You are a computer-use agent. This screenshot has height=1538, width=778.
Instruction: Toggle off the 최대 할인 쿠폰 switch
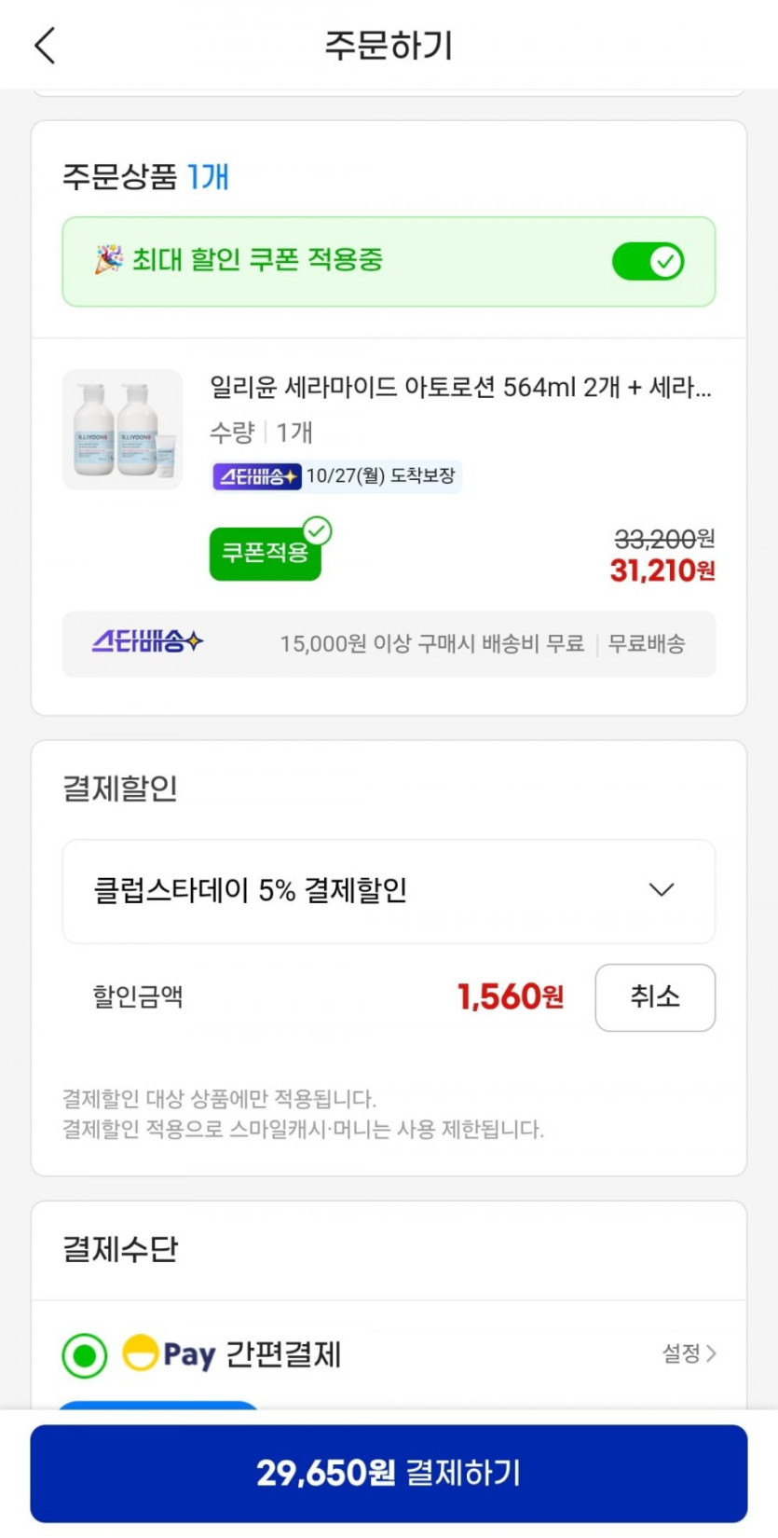tap(648, 262)
